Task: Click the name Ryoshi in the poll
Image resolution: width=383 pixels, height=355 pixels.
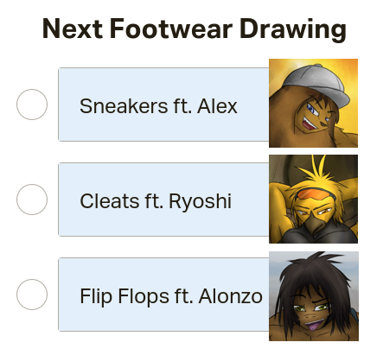Action: (200, 201)
